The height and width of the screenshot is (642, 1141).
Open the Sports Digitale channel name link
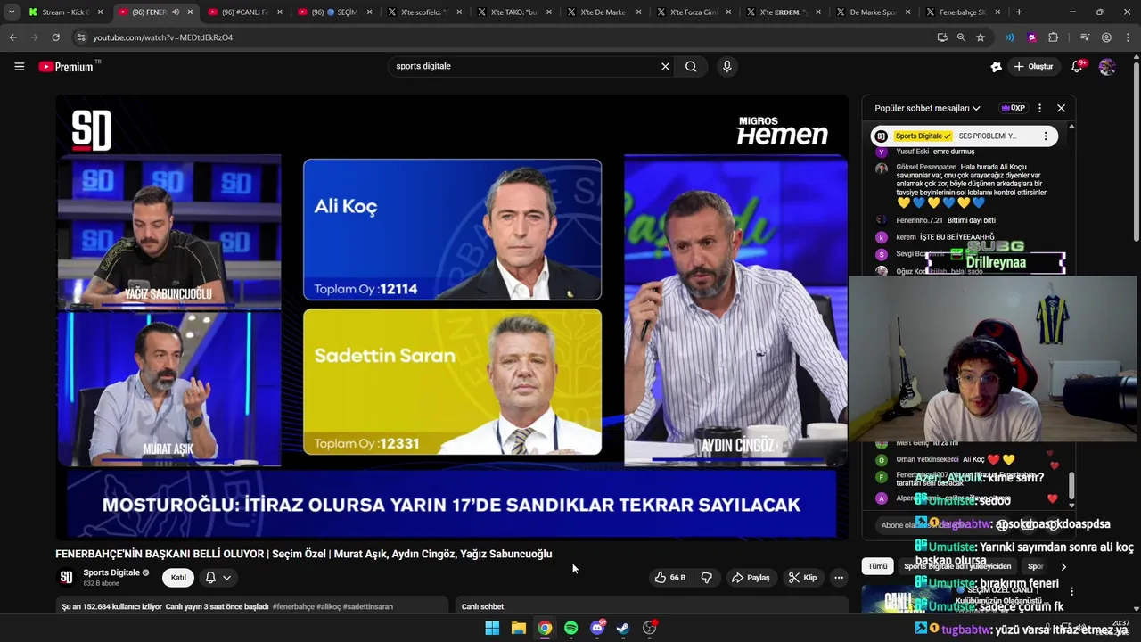(x=111, y=572)
